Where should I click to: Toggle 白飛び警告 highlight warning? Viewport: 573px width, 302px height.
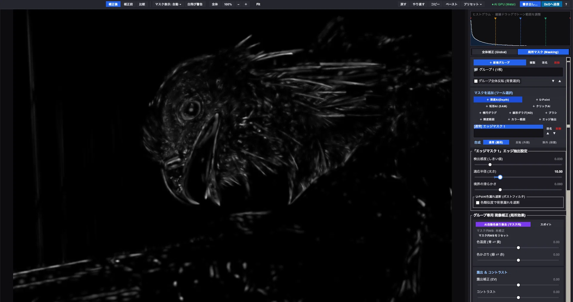click(x=195, y=4)
